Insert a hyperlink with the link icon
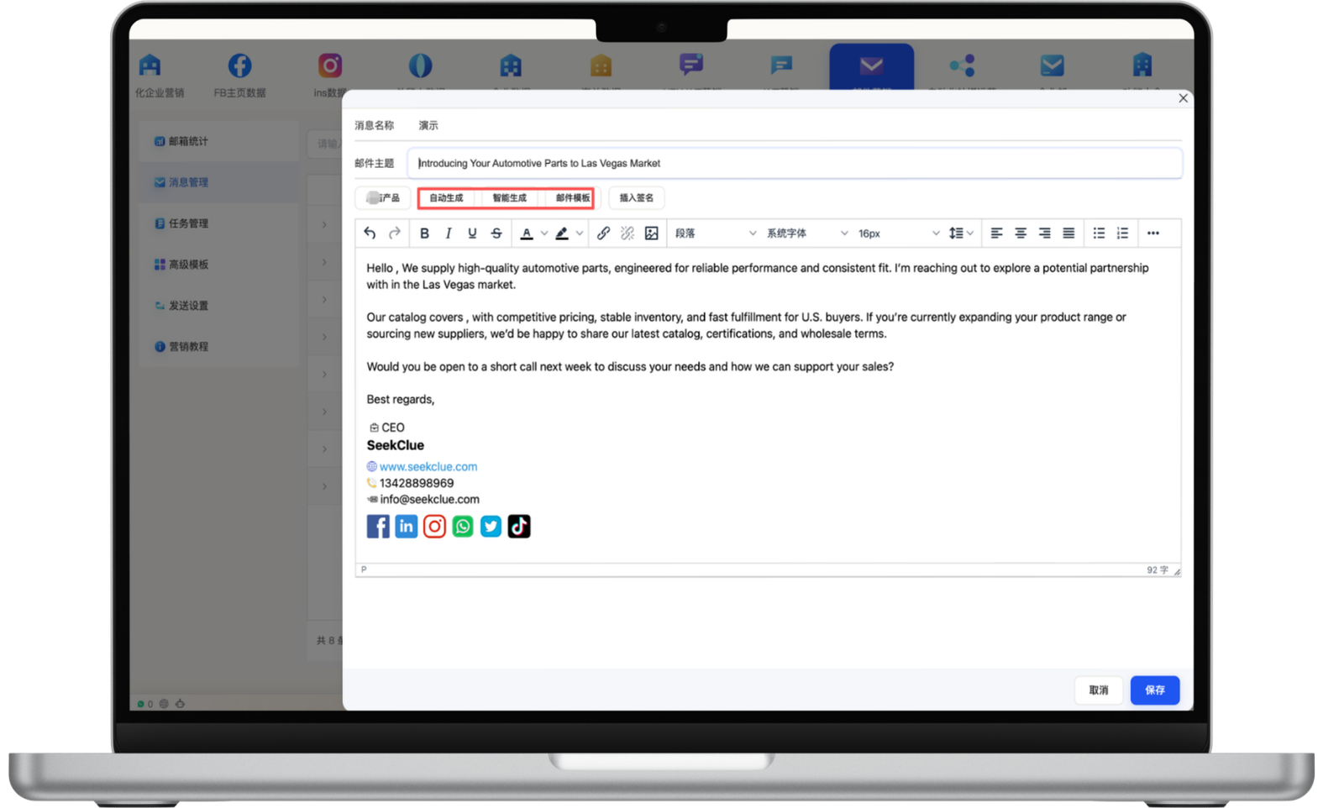 pos(603,233)
